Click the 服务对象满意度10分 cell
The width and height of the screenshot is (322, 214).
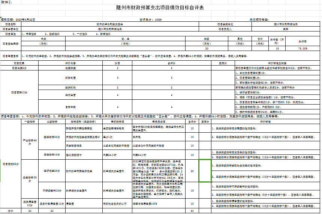pyautogui.click(x=52, y=204)
